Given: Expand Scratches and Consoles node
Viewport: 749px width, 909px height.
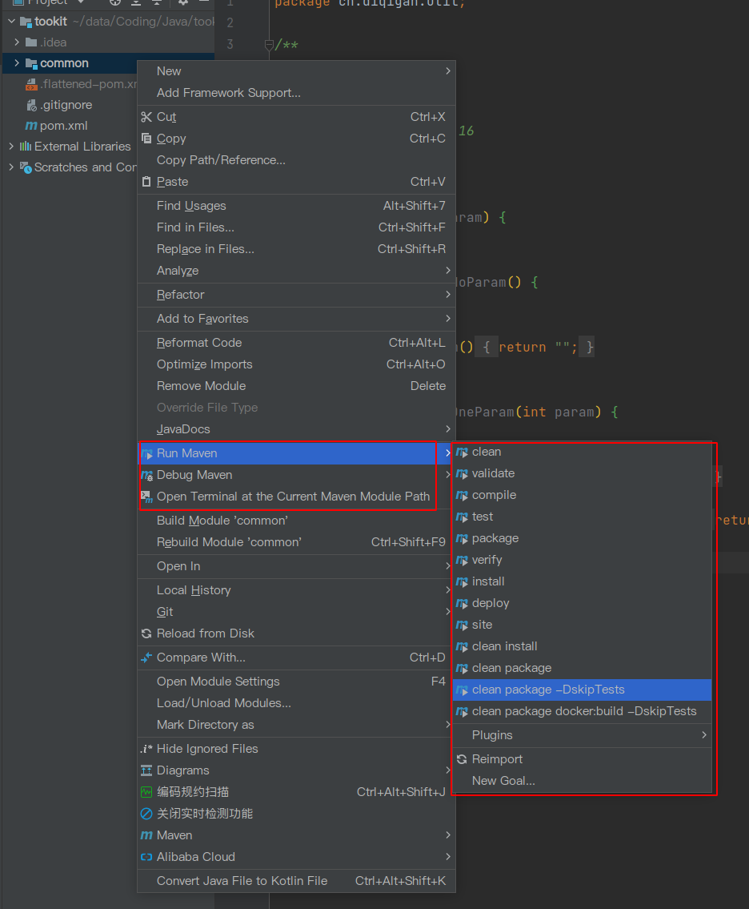Looking at the screenshot, I should point(11,167).
